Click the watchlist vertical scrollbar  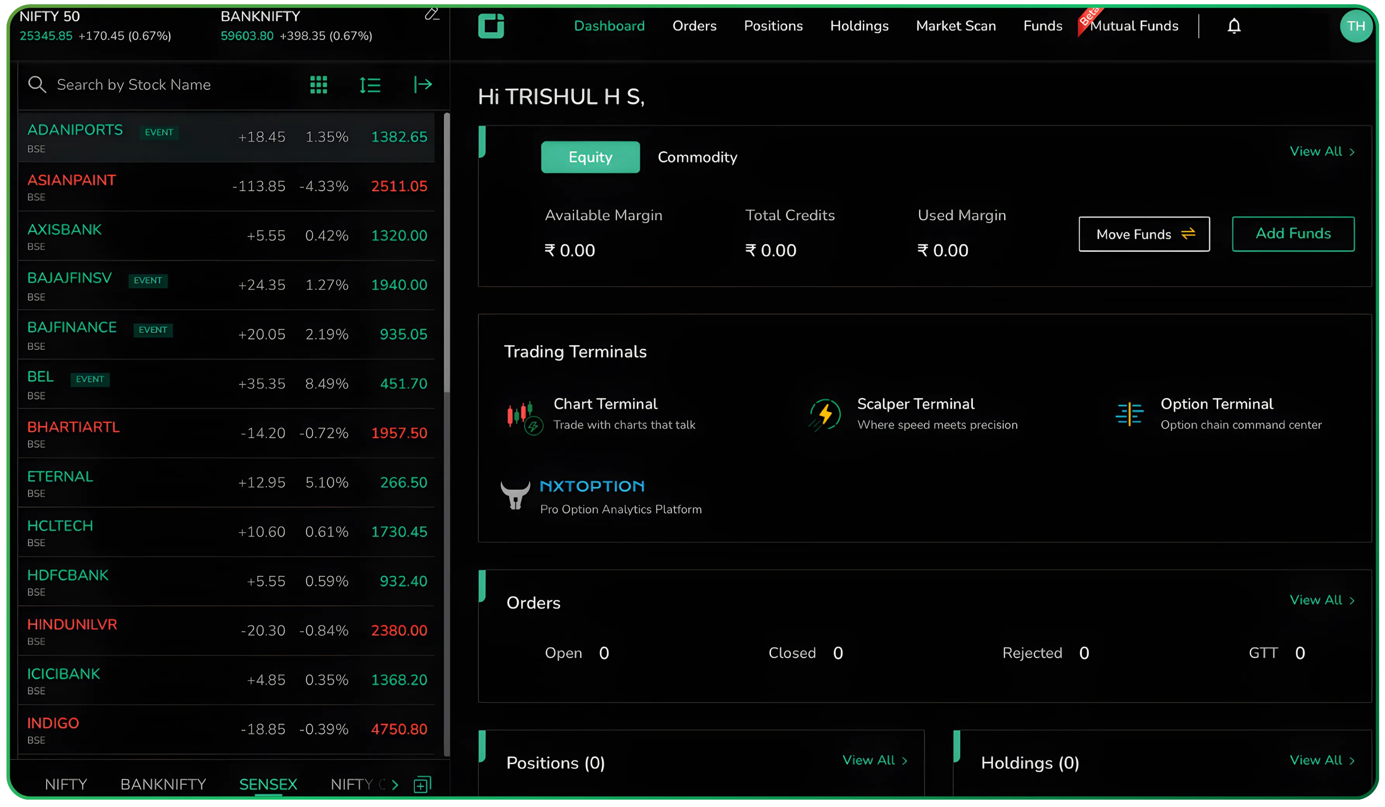[x=447, y=253]
